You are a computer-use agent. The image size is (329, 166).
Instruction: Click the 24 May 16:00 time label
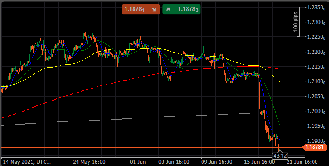pyautogui.click(x=89, y=162)
